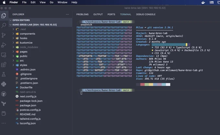Open the .prettierignore file
This screenshot has width=220, height=135.
pyautogui.click(x=28, y=79)
